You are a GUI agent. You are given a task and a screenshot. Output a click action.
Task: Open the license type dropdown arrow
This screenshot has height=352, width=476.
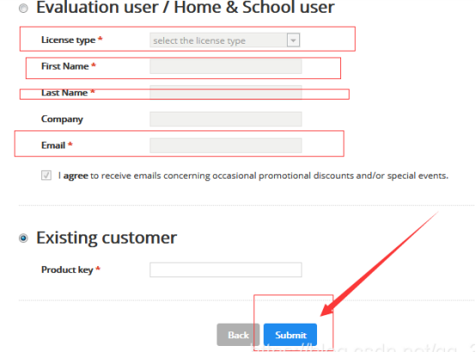pos(293,40)
